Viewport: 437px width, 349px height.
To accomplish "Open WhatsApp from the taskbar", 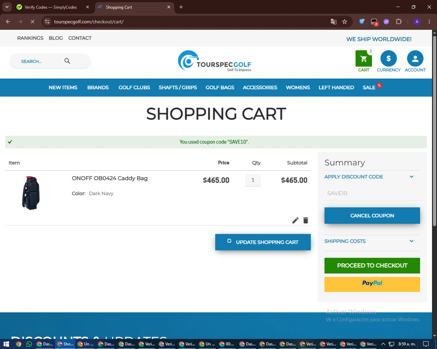I will click(29, 344).
